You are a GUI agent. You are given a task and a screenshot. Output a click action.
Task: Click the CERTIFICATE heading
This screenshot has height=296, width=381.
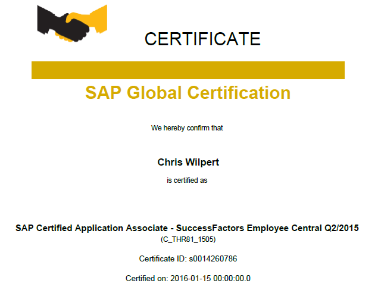click(202, 39)
